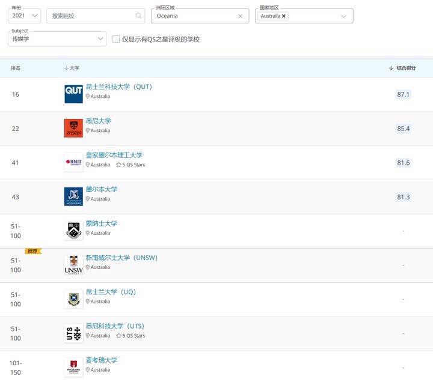Open the University of Queensland (UQ) link
Screen dimensions: 433x382
(x=111, y=292)
